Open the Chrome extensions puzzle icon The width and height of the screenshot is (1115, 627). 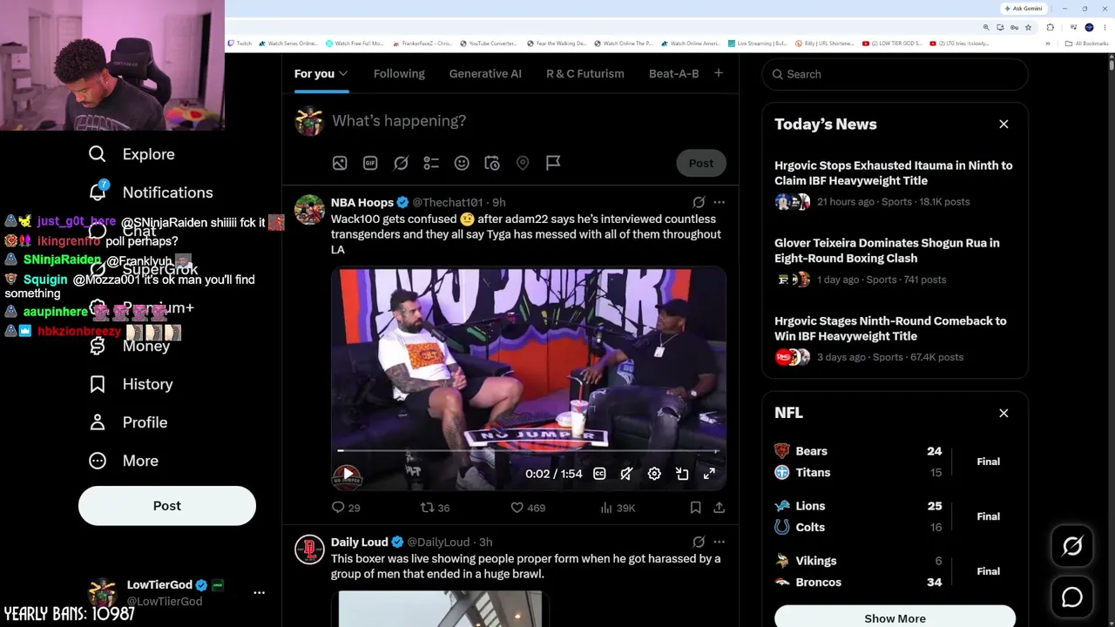pyautogui.click(x=1050, y=27)
